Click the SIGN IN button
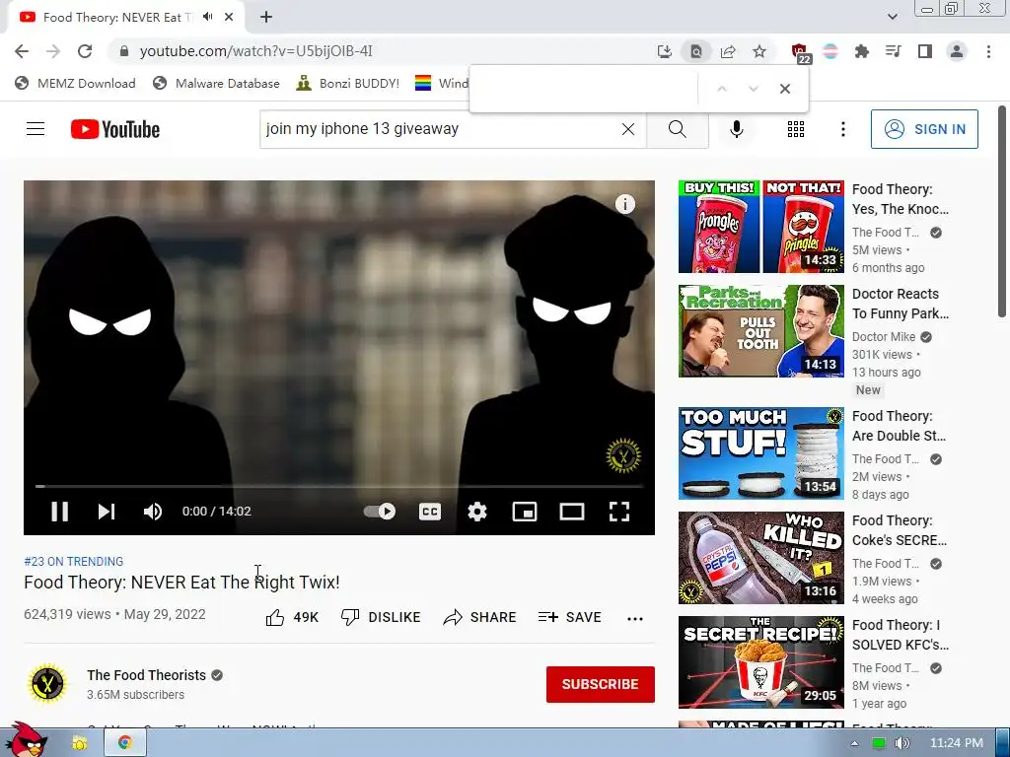Image resolution: width=1010 pixels, height=757 pixels. point(924,129)
